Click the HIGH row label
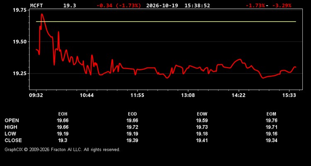 (x=11, y=127)
